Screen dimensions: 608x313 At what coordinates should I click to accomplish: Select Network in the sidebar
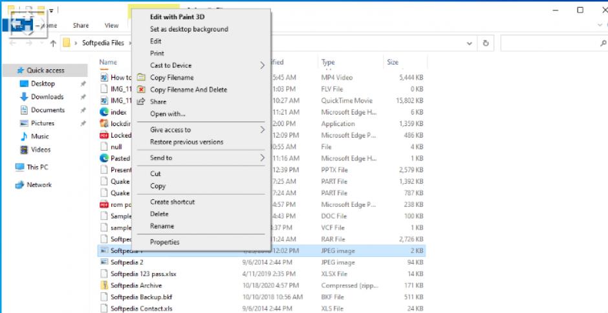tap(39, 185)
